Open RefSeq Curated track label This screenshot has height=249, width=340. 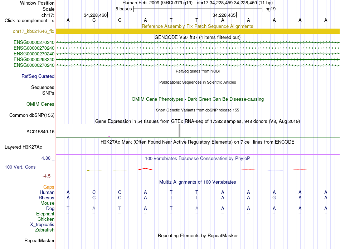pos(38,76)
